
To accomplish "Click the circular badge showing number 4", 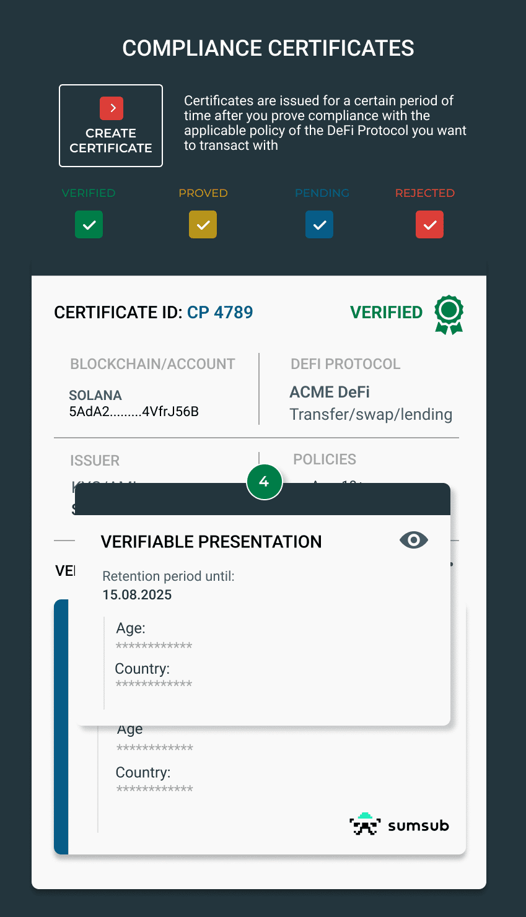I will pyautogui.click(x=265, y=482).
